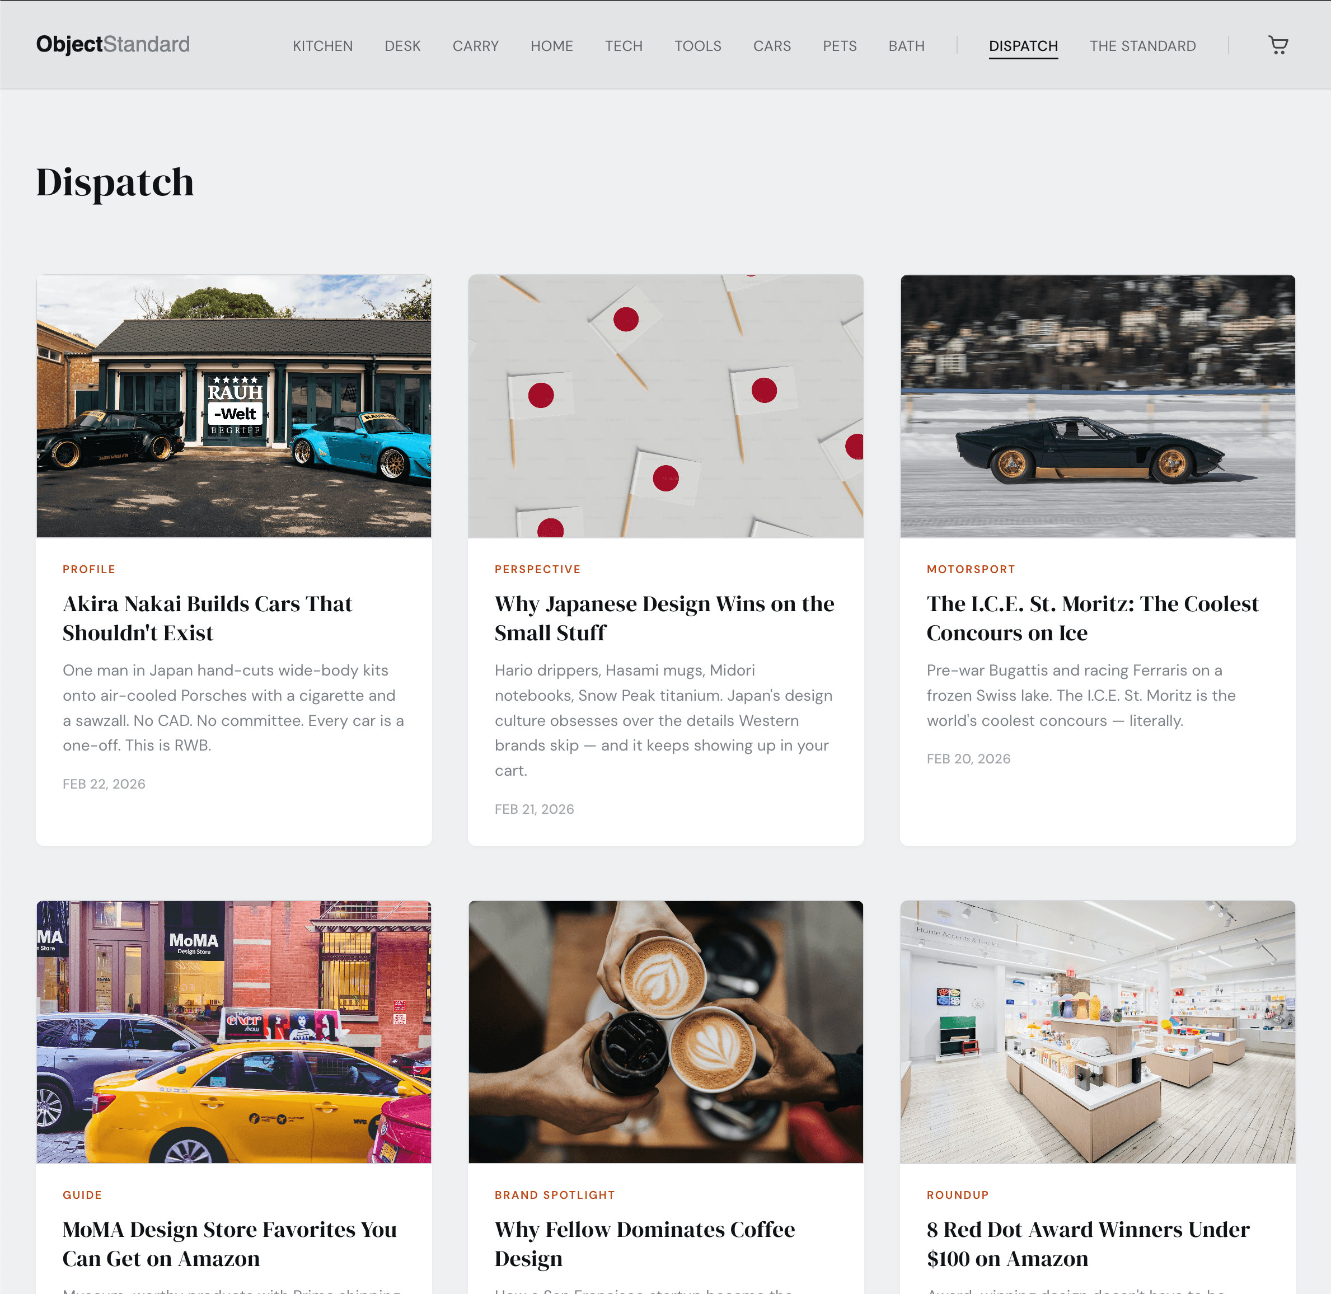Browse the TECH category
The height and width of the screenshot is (1294, 1331).
point(624,45)
